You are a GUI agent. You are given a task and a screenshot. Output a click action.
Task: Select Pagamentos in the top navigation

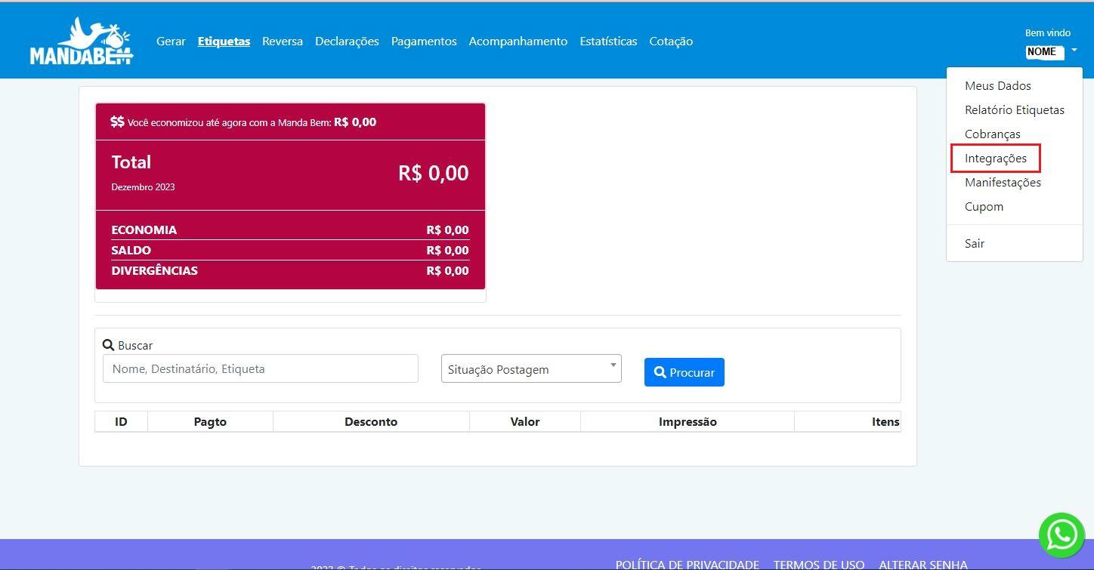click(424, 42)
